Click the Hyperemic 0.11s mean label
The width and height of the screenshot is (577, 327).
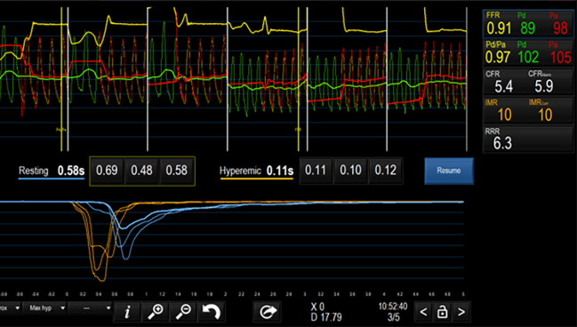click(x=256, y=171)
